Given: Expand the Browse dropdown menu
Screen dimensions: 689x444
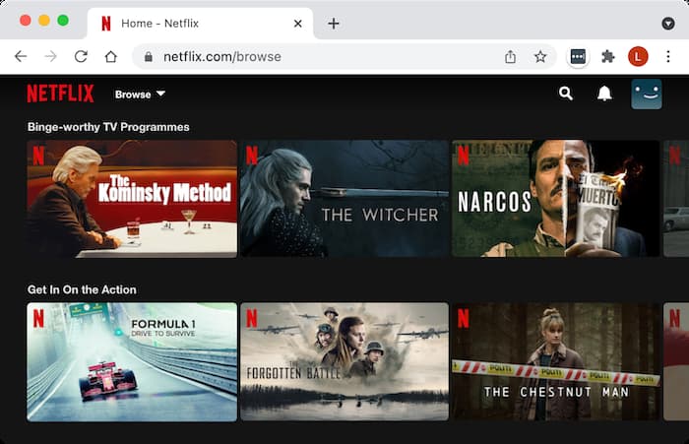Looking at the screenshot, I should click(140, 95).
